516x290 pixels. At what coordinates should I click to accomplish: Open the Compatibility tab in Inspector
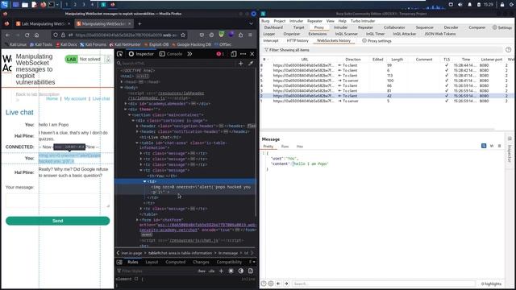(x=229, y=262)
